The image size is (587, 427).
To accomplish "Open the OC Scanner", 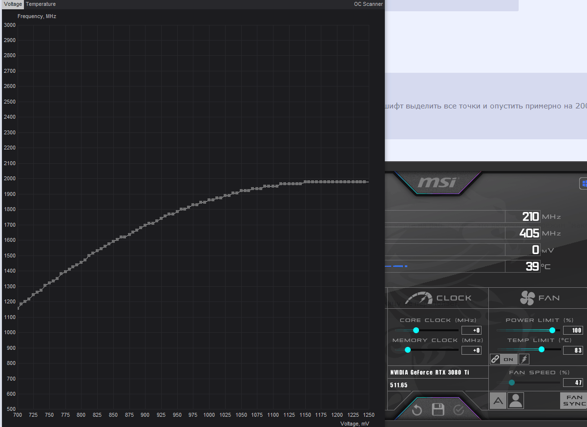I will 368,4.
